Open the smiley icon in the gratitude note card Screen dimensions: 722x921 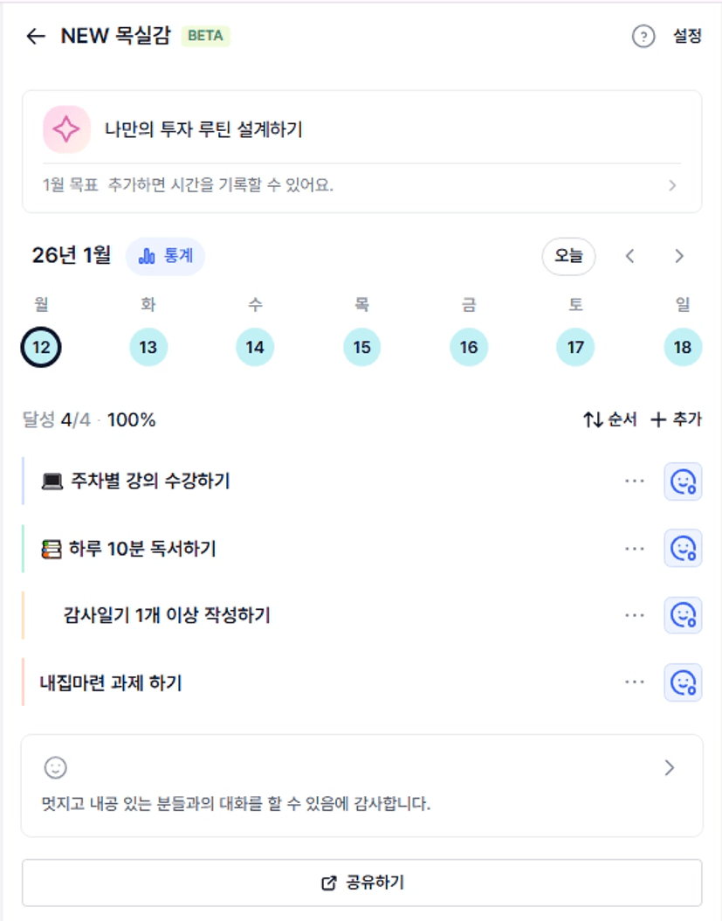[x=56, y=768]
